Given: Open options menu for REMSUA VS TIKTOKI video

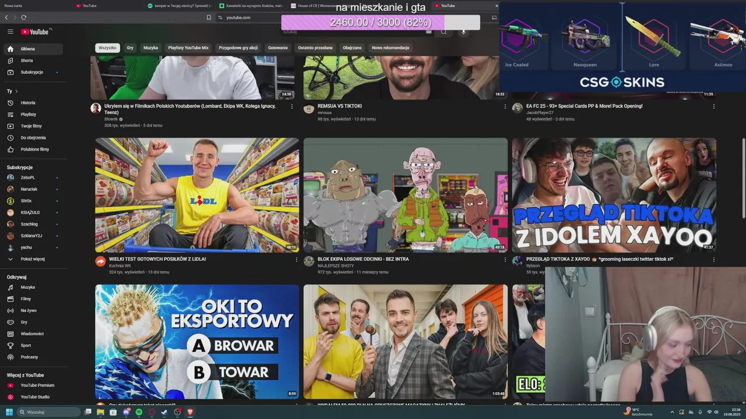Looking at the screenshot, I should click(505, 106).
